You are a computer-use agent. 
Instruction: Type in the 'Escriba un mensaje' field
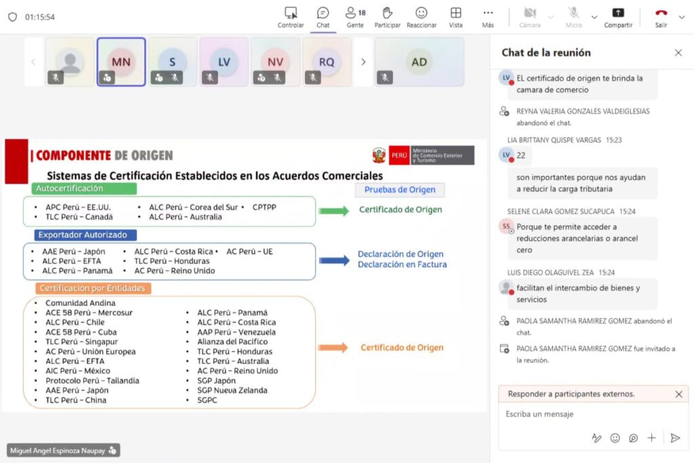tap(583, 414)
